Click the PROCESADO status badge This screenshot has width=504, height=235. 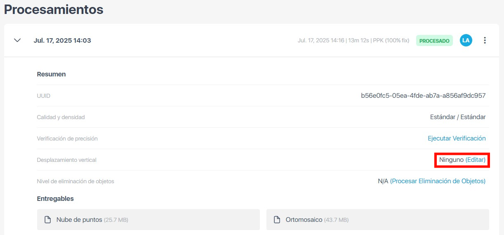(434, 41)
